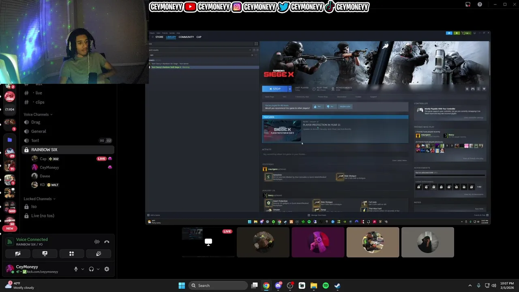Open Community tab in streamed Steam window
This screenshot has height=292, width=519.
pos(186,37)
